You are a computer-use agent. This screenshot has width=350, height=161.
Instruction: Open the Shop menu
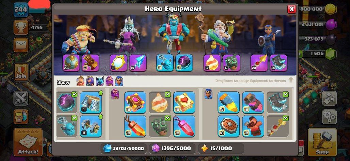coord(322,142)
